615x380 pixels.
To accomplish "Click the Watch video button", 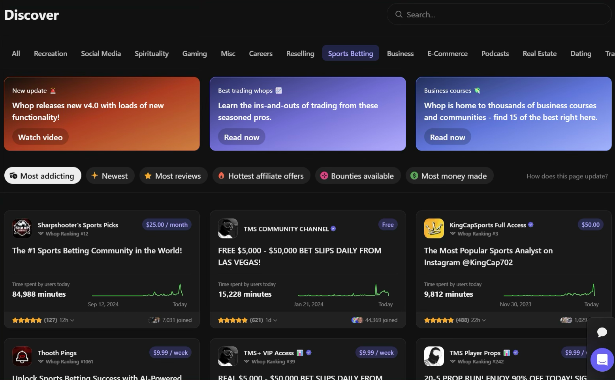I will click(40, 137).
